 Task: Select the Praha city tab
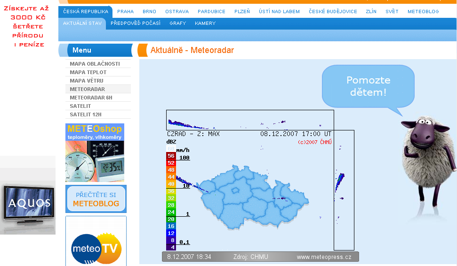tap(125, 11)
